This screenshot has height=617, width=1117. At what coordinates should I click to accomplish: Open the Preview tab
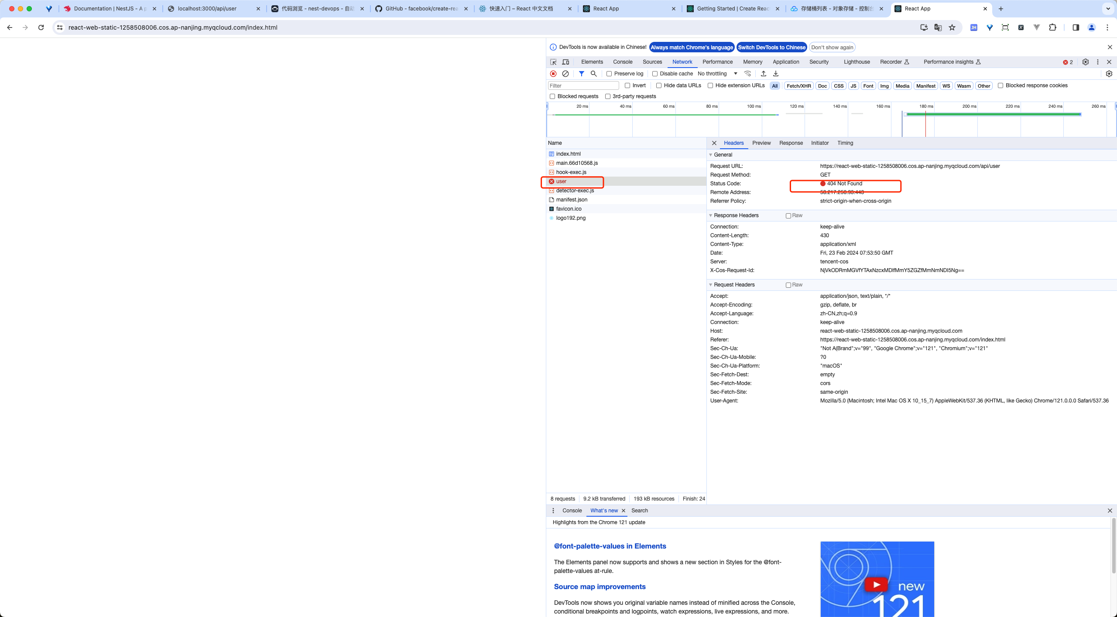[x=761, y=143]
